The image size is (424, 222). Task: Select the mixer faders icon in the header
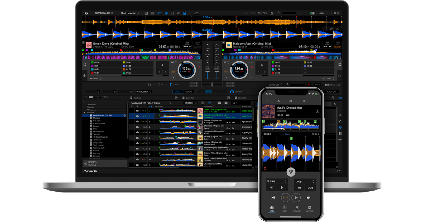coord(160,13)
